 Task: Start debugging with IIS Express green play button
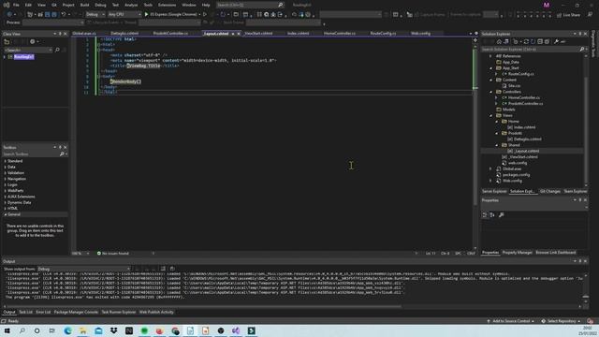click(146, 15)
